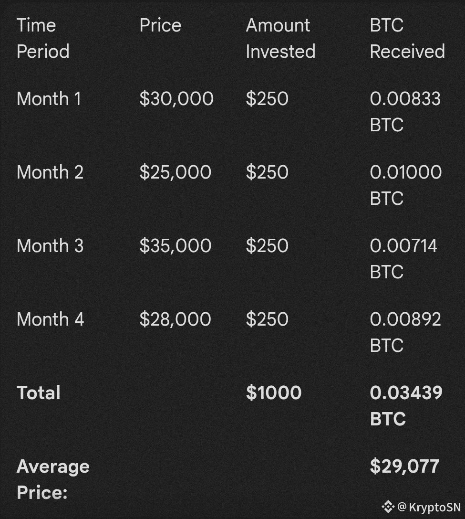
Task: Click the Binance logo in the watermark
Action: (x=388, y=507)
